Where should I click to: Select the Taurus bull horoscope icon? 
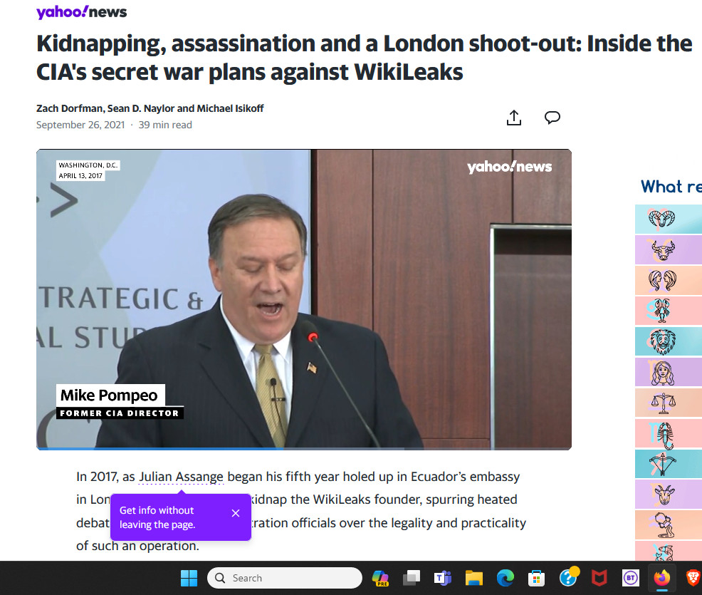click(662, 249)
